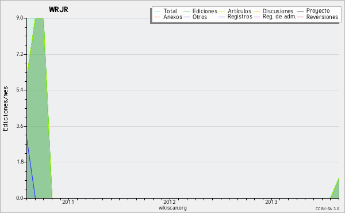Click the 3.6 y-axis value
This screenshot has height=213, width=345.
click(20, 126)
